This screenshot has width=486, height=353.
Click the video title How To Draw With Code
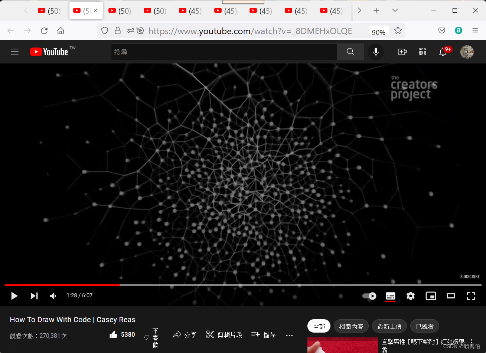coord(72,320)
